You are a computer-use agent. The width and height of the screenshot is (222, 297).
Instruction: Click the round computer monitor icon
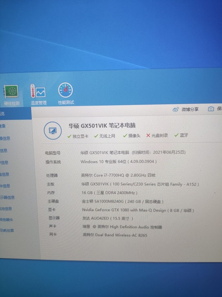[x=53, y=131]
